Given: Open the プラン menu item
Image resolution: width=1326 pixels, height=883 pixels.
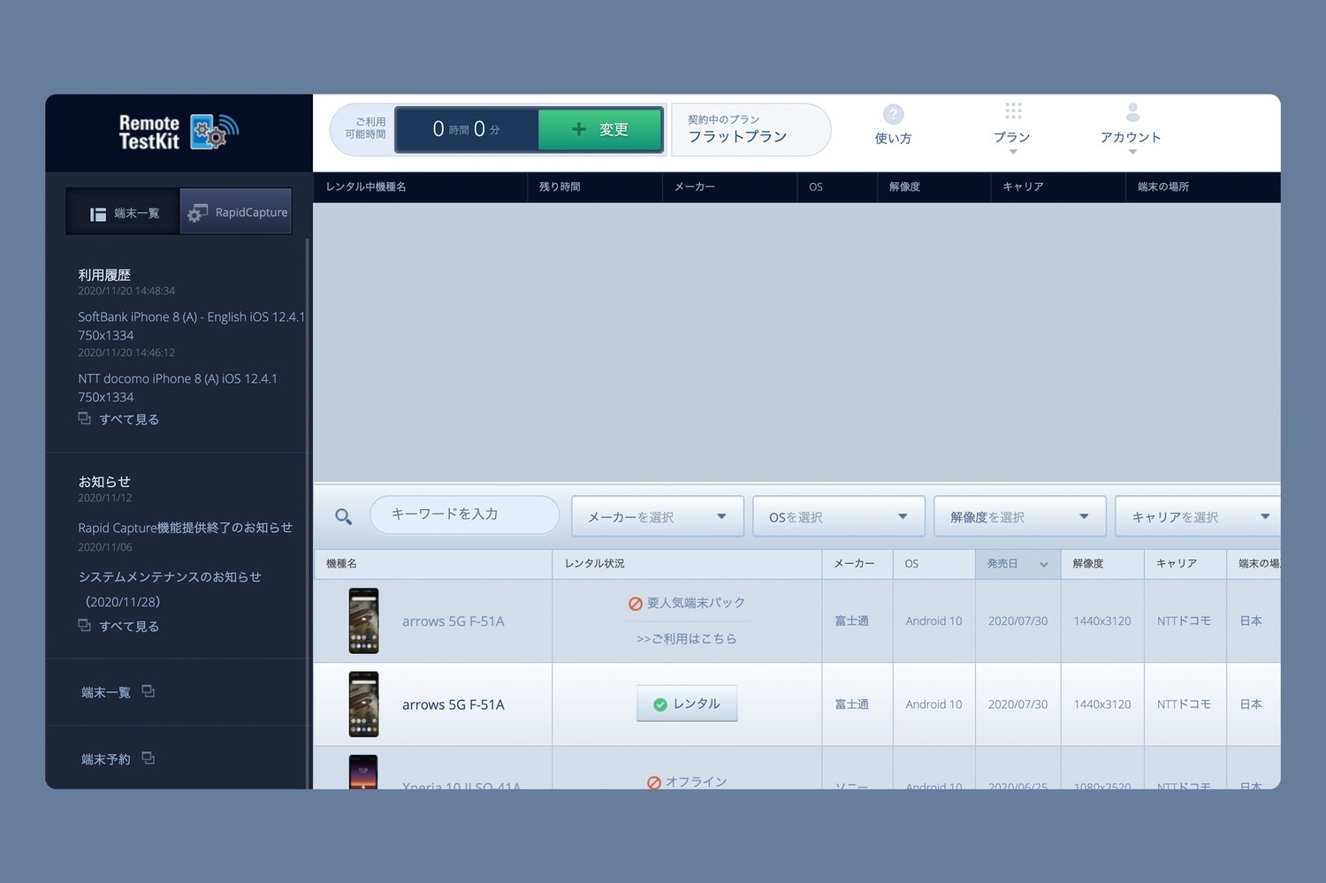Looking at the screenshot, I should (1012, 128).
